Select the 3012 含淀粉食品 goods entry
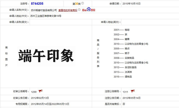This screenshot has width=179, height=108. point(125,67)
